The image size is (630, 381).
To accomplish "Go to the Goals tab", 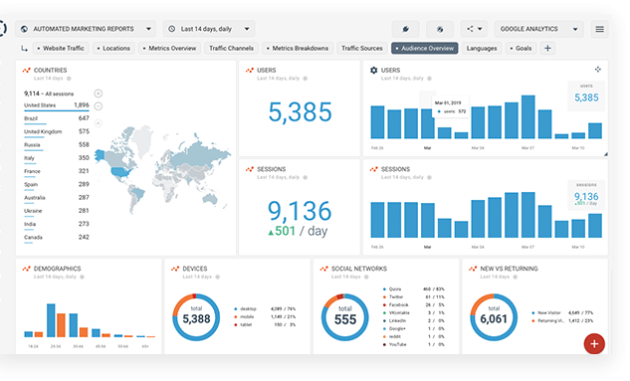I will tap(521, 48).
